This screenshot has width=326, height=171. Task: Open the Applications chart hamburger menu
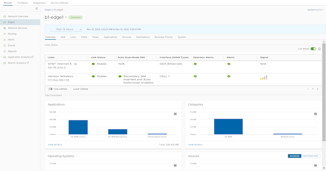click(x=175, y=114)
